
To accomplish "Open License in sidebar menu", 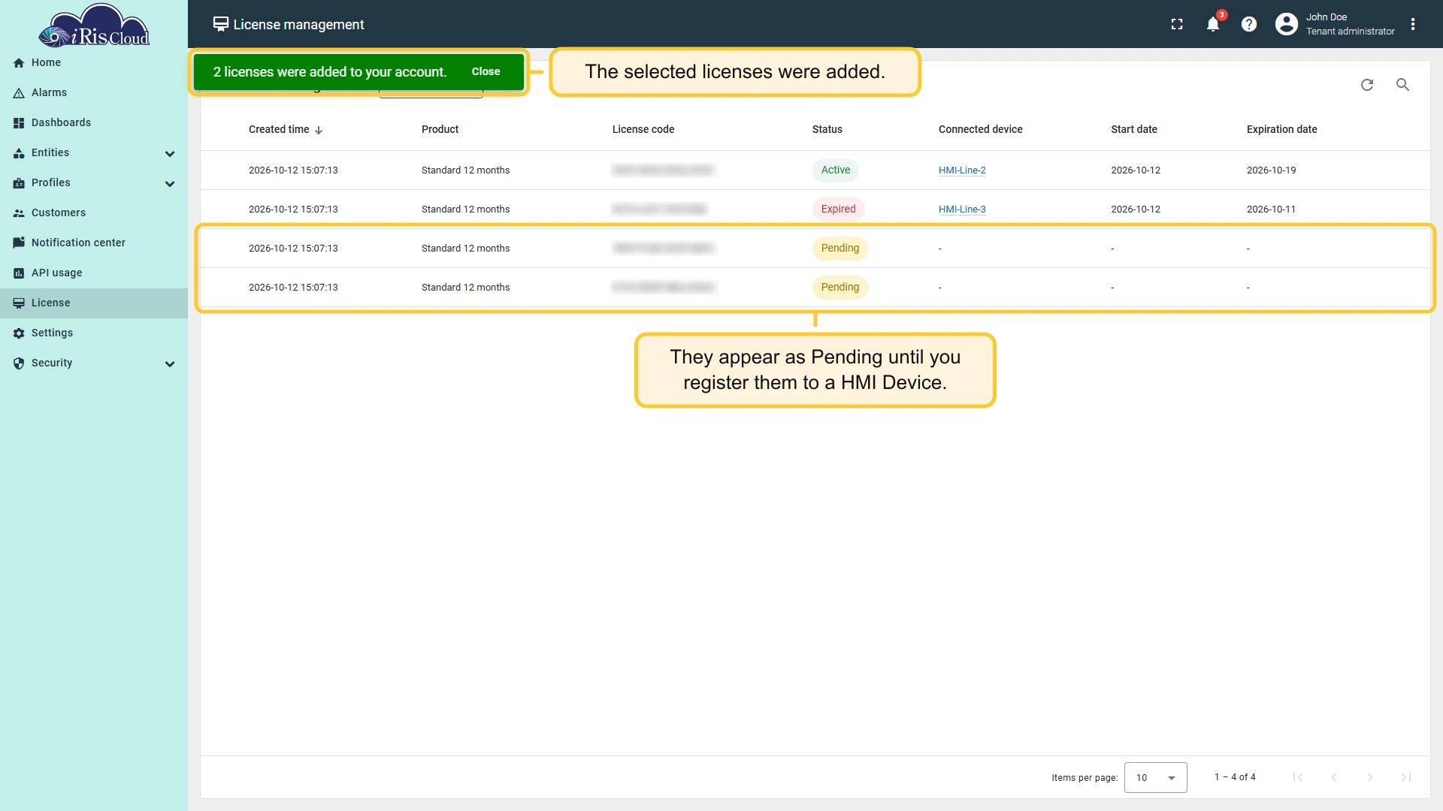I will click(x=94, y=303).
